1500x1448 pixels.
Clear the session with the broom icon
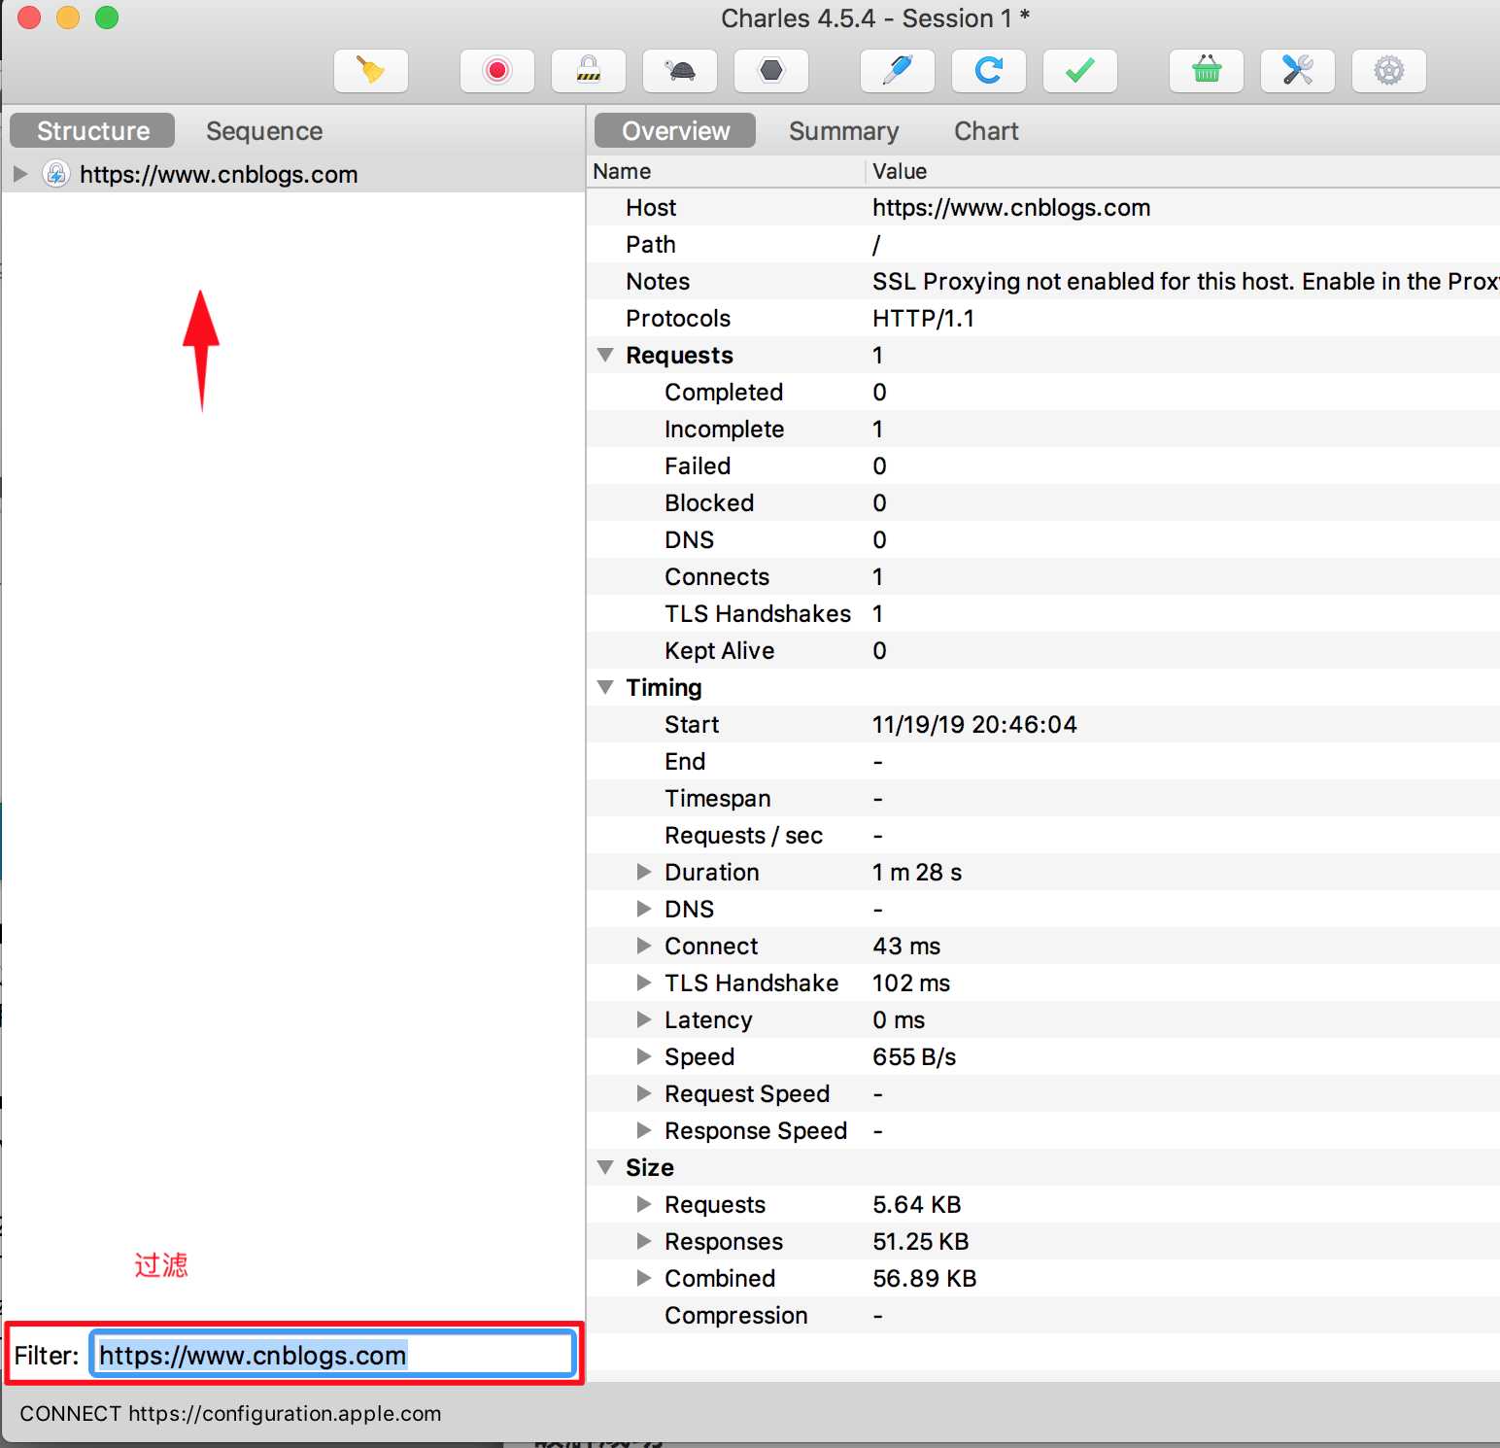(x=370, y=71)
